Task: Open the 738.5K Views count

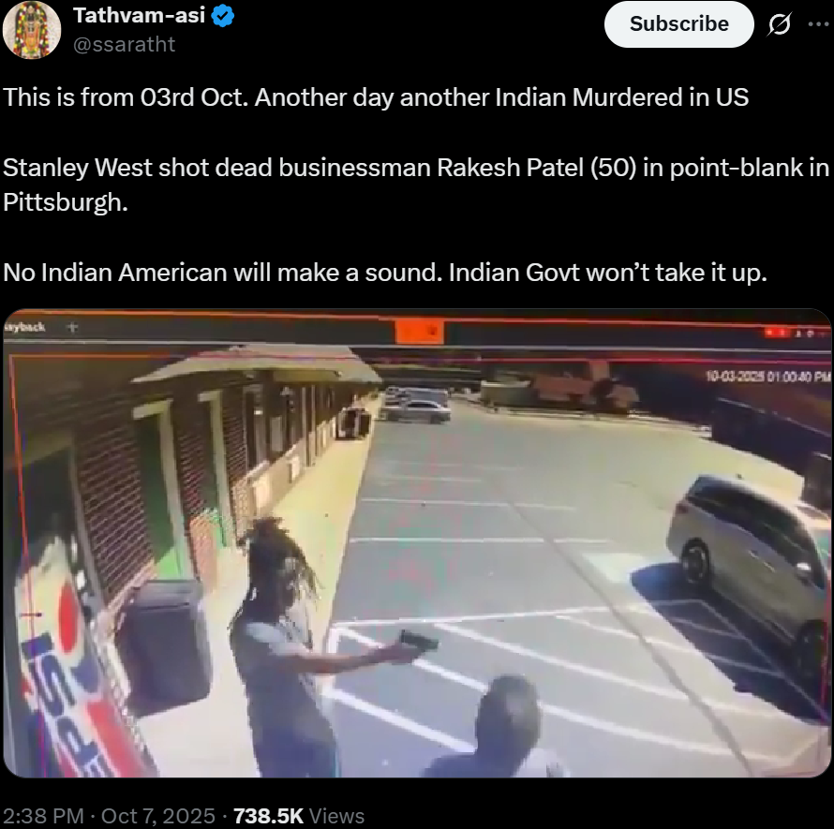Action: click(299, 816)
